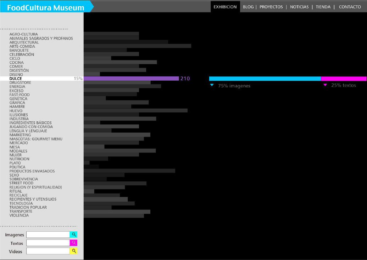Click the cyan imagenes percentage bar
This screenshot has width=367, height=260.
click(x=265, y=79)
